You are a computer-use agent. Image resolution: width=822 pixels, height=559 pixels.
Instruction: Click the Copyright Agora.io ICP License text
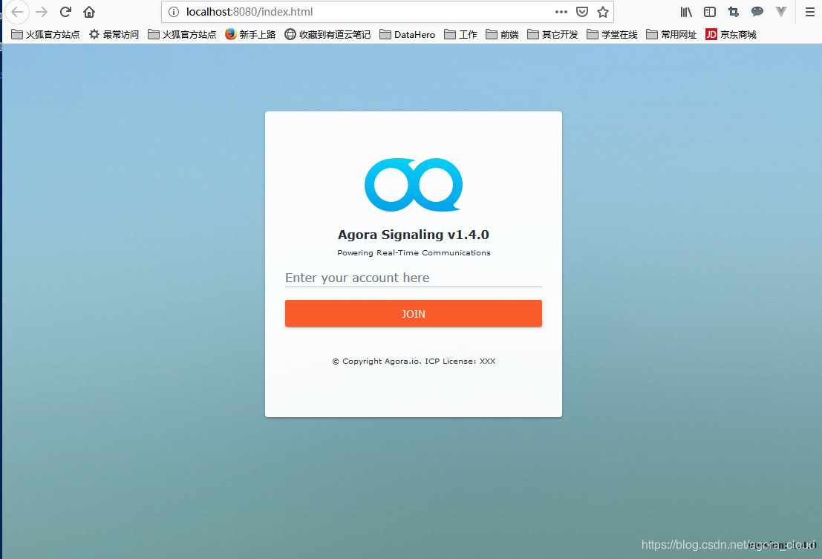tap(414, 361)
